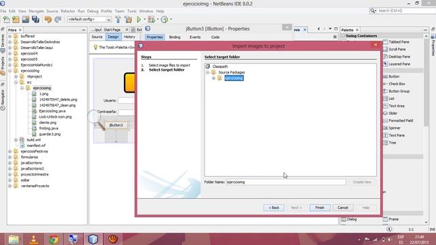This screenshot has height=245, width=436.
Task: Select ejercicioimg folder in target tree
Action: point(234,78)
